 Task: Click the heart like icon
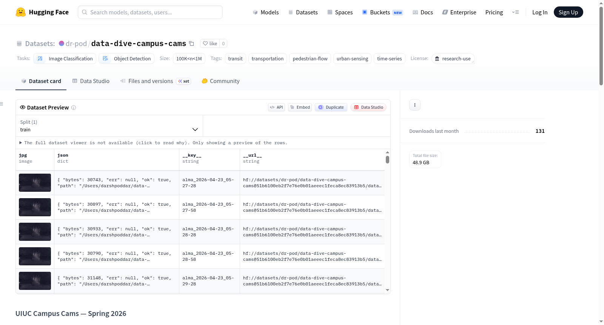pyautogui.click(x=205, y=43)
